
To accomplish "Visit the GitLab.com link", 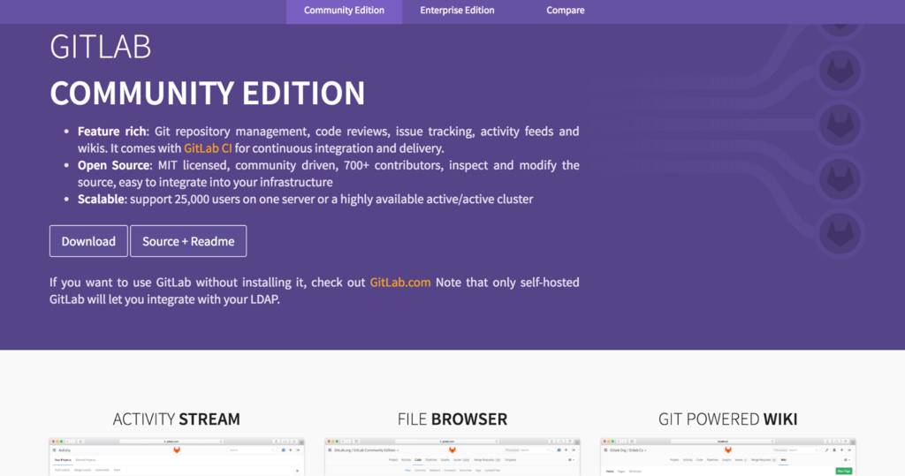I will pyautogui.click(x=400, y=282).
